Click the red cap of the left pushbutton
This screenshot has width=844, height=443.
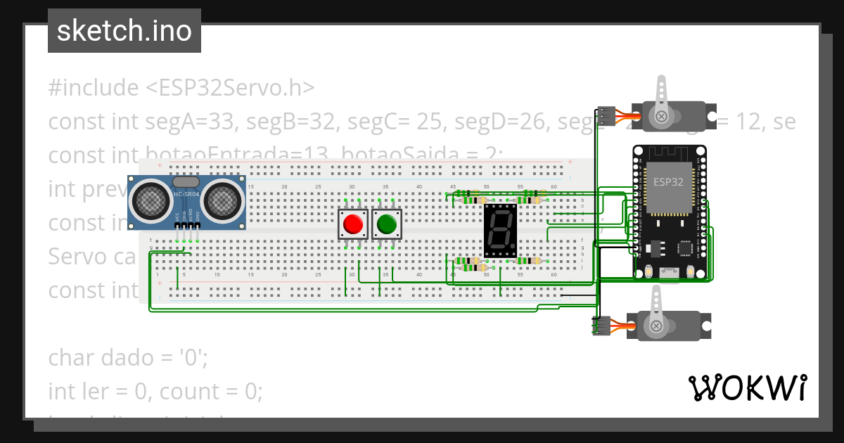(354, 225)
